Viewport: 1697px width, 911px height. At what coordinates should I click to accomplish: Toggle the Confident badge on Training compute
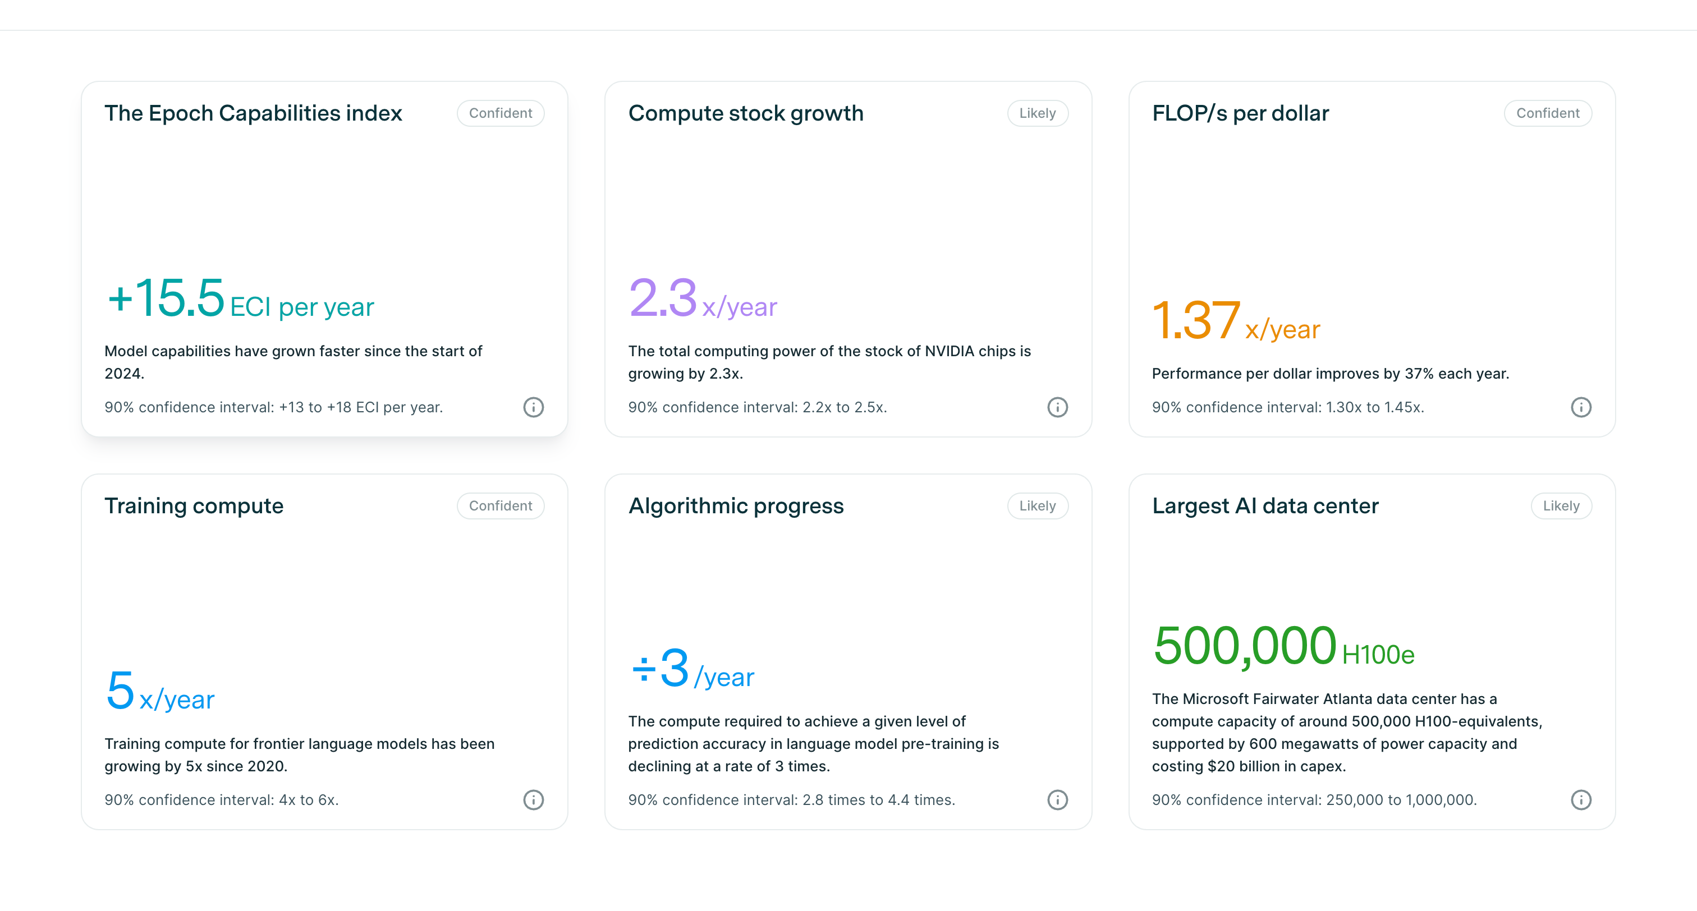[500, 505]
